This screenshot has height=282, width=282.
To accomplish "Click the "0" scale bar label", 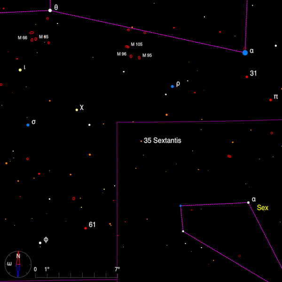I will [35, 269].
